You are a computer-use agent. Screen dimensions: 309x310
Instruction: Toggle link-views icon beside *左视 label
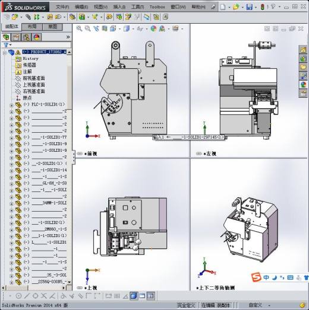tap(199, 154)
